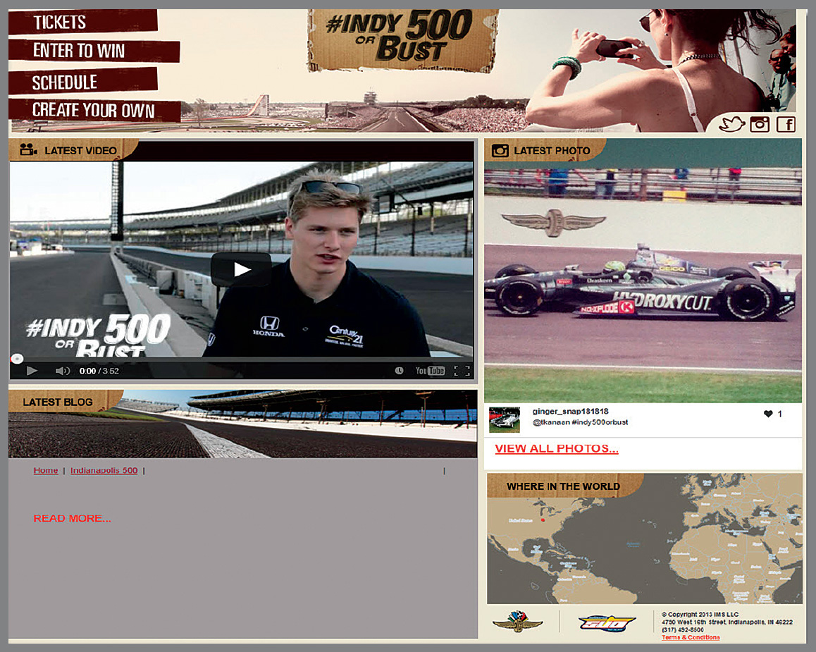Click the YouTube logo in player
Image resolution: width=816 pixels, height=652 pixels.
click(430, 371)
